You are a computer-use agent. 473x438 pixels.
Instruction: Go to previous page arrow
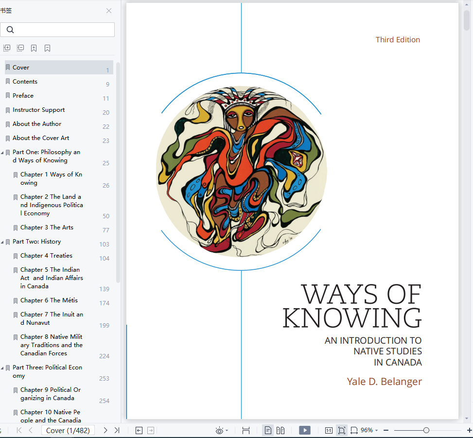[x=31, y=430]
